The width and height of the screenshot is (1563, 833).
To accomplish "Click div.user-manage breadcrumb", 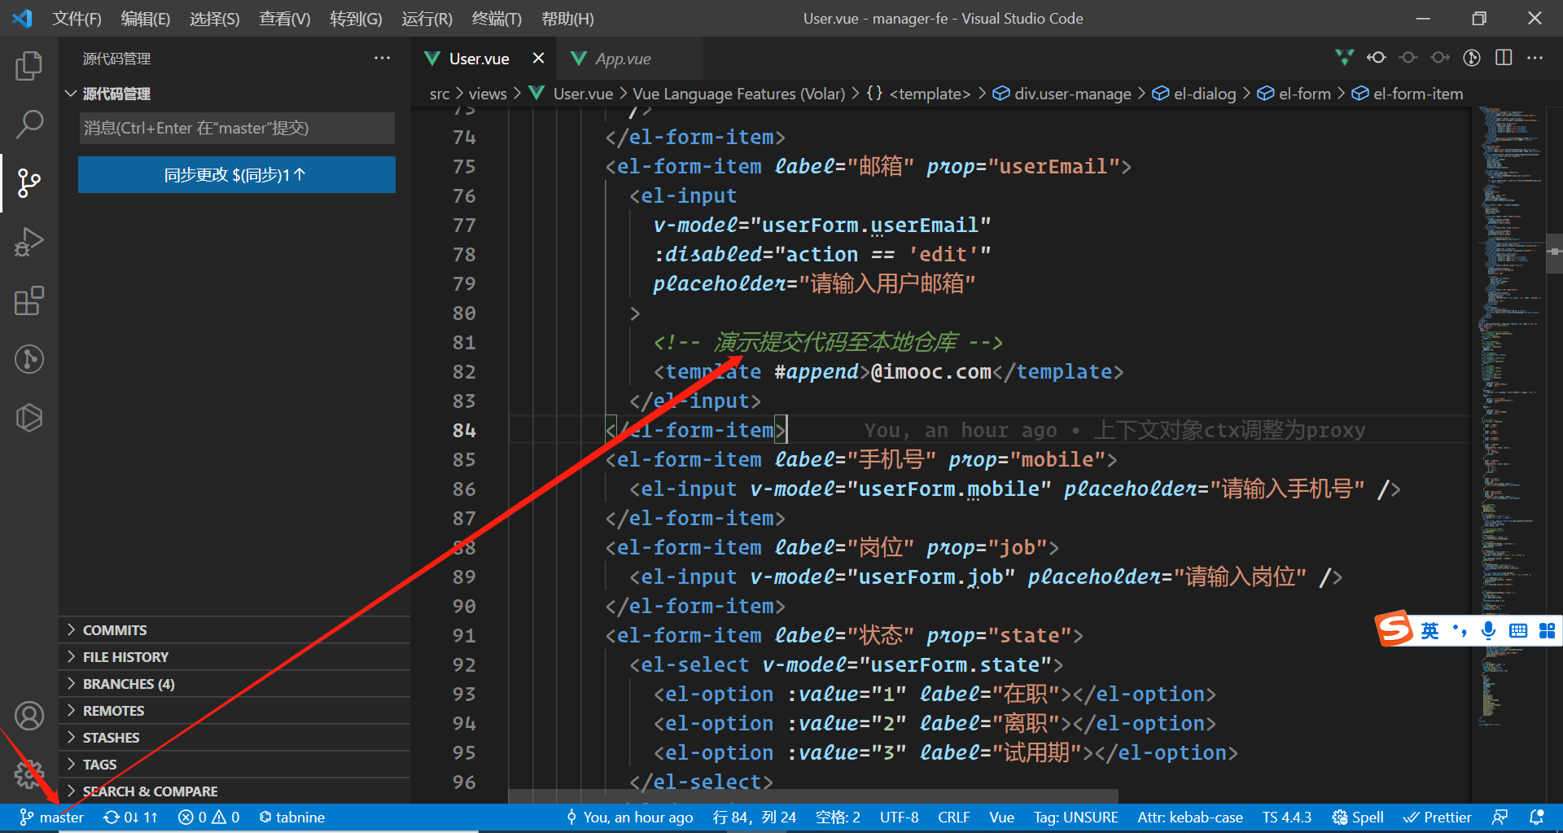I will point(1062,94).
